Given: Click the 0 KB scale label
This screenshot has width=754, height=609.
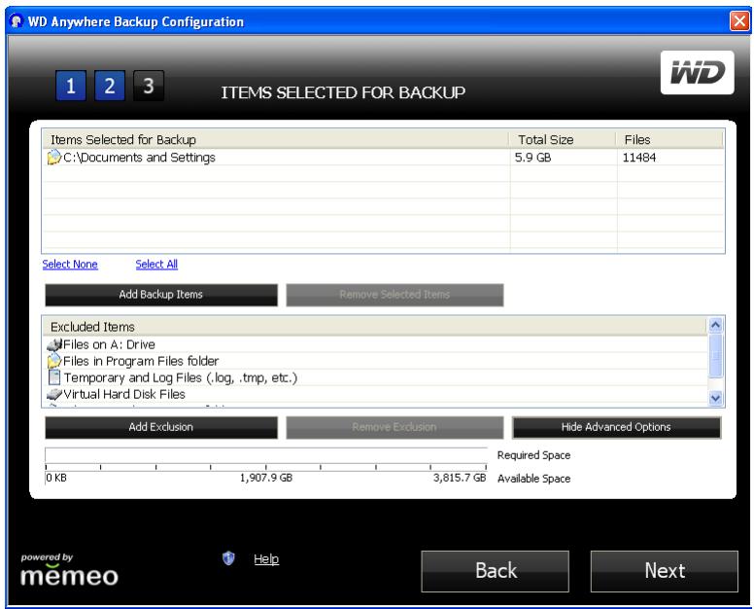Looking at the screenshot, I should 56,478.
